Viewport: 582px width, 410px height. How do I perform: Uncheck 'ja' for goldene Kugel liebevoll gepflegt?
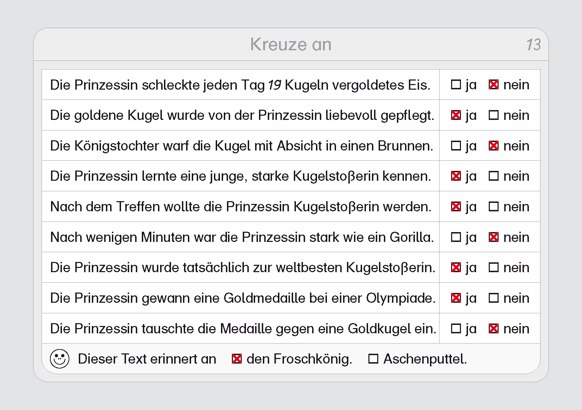[x=456, y=115]
